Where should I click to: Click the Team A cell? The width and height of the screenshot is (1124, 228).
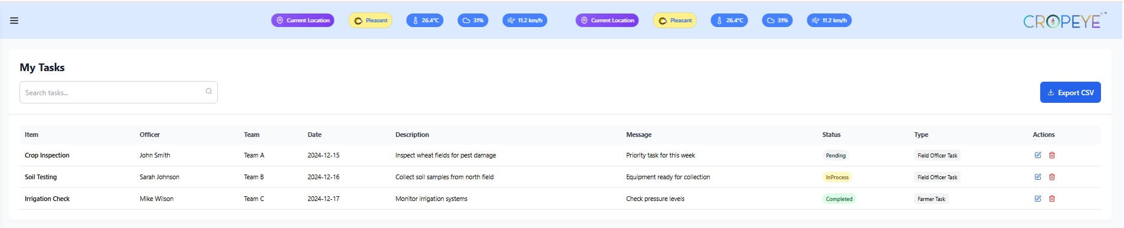[254, 155]
